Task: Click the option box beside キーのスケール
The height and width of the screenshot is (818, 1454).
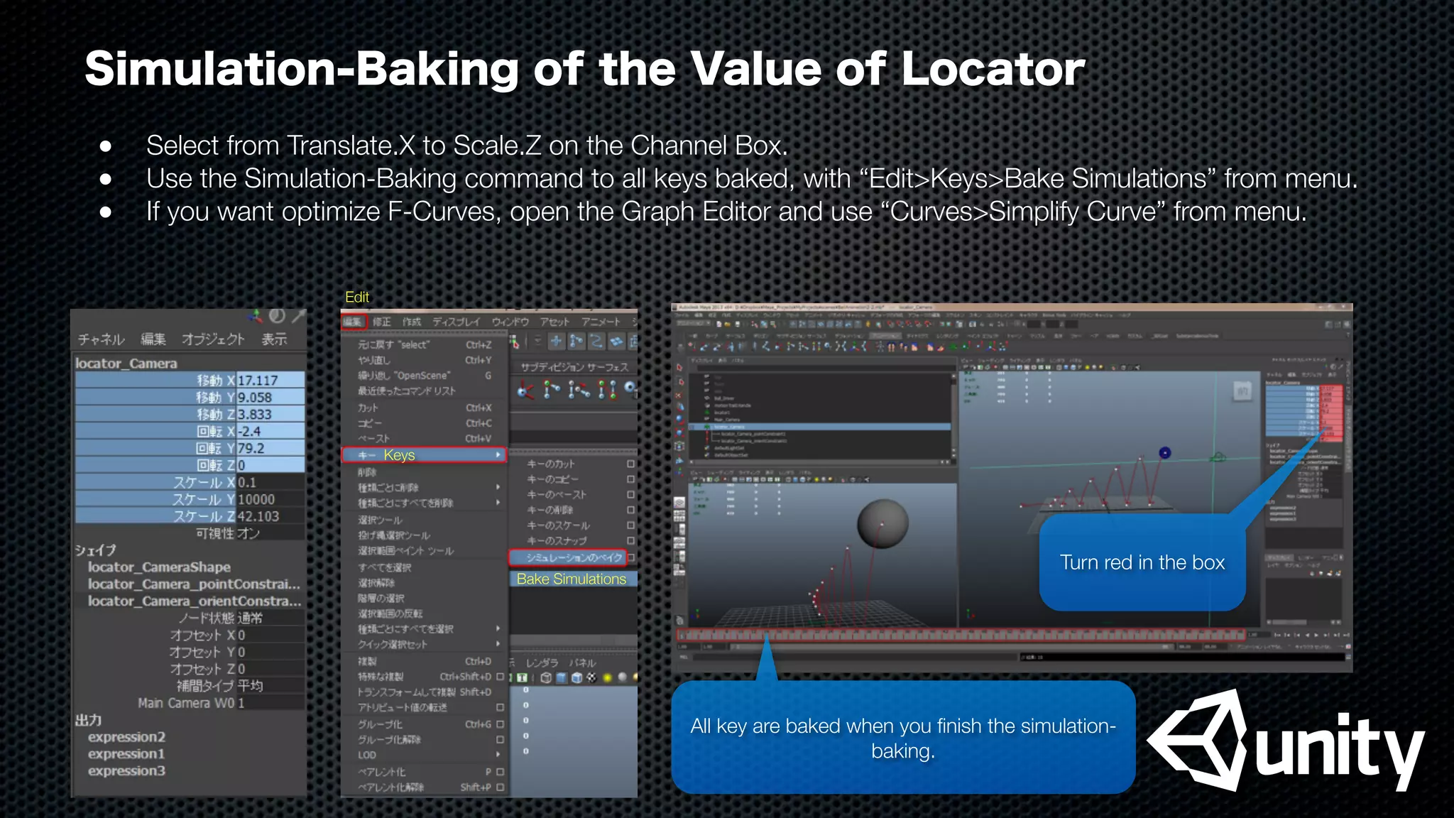Action: tap(630, 525)
